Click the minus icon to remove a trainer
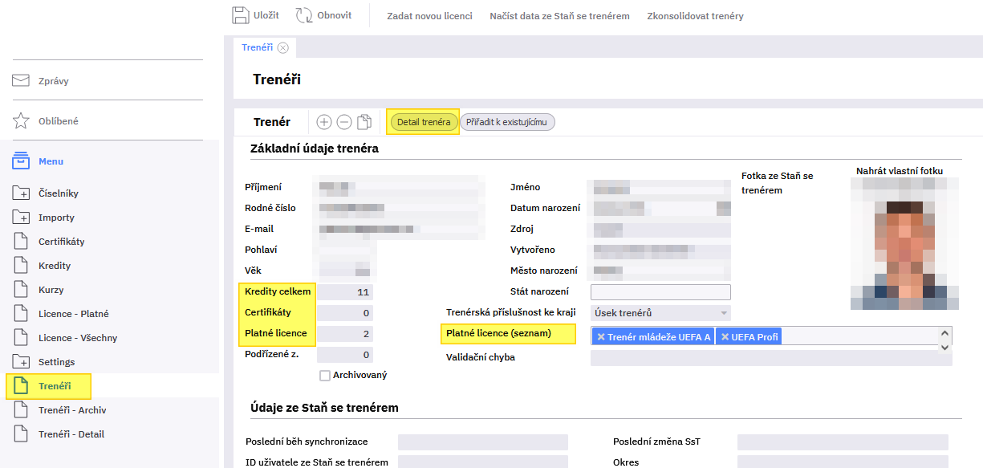The height and width of the screenshot is (468, 983). [344, 122]
